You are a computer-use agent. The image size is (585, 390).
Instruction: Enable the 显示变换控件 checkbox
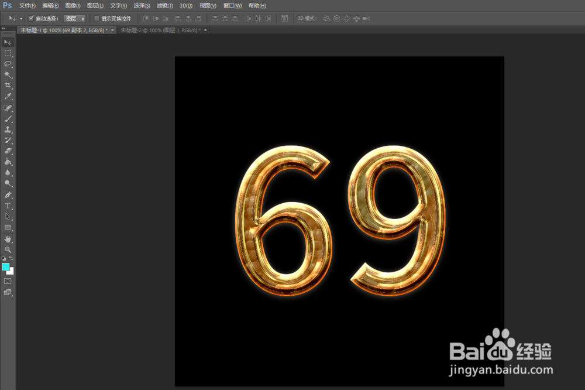[97, 18]
